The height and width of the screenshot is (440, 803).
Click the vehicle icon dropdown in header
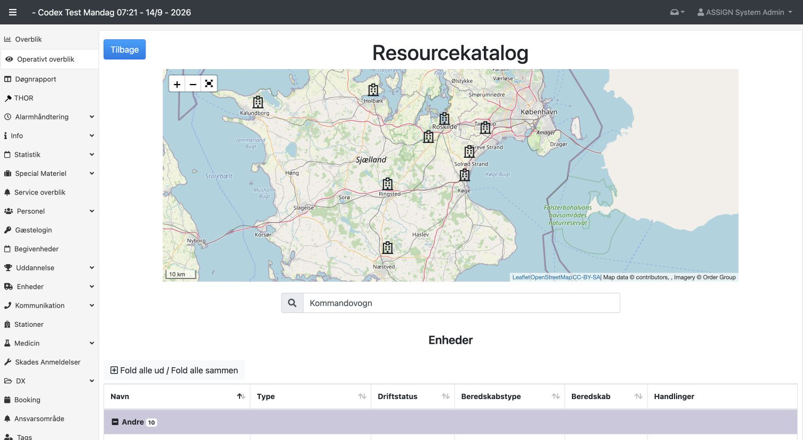(677, 12)
